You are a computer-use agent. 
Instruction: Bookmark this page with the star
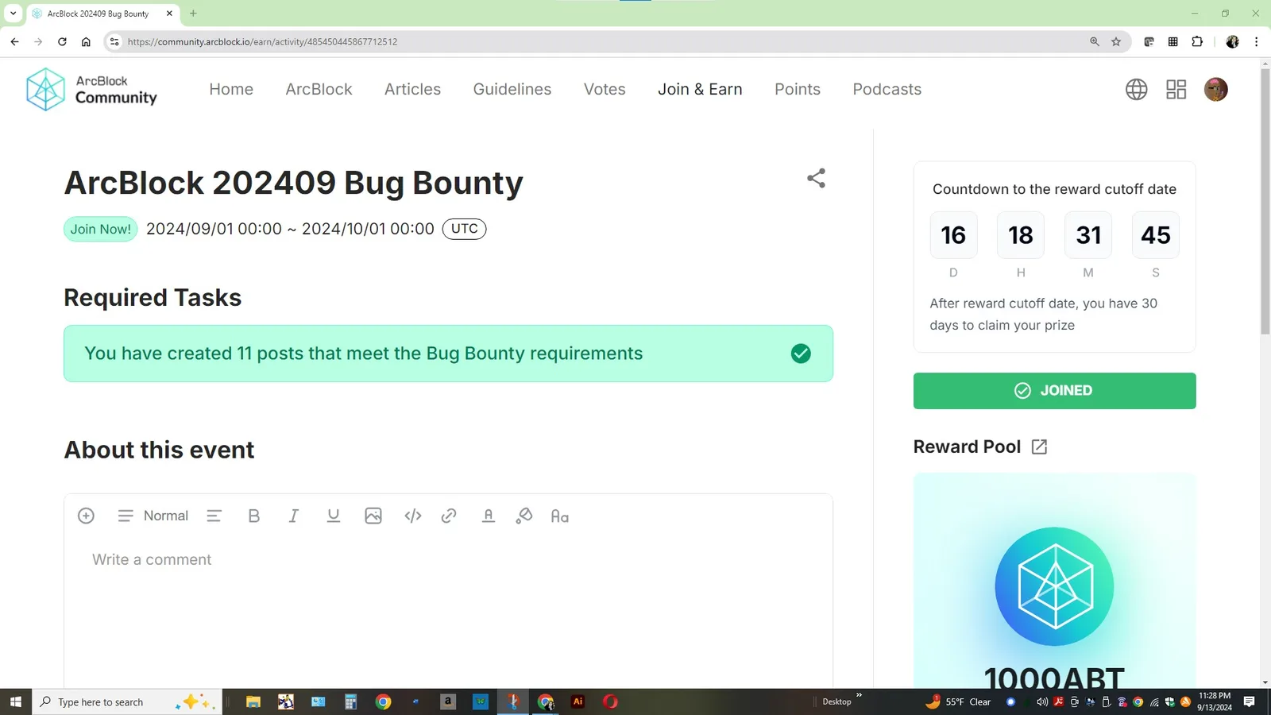(1116, 42)
